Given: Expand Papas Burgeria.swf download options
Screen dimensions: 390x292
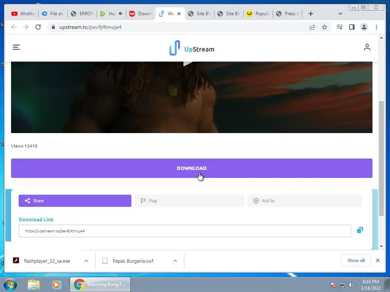Looking at the screenshot, I should click(175, 261).
